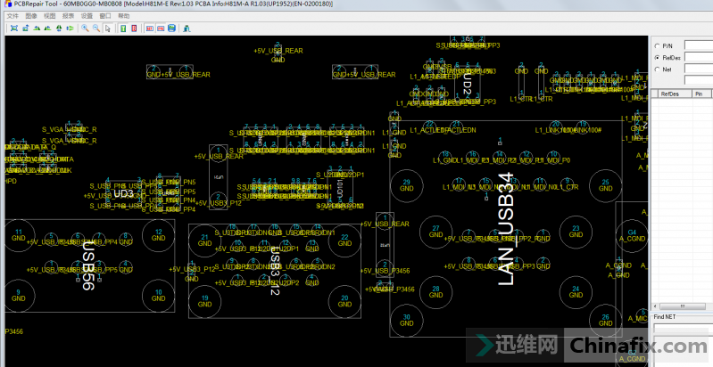Click the second red label display icon

[x=161, y=29]
